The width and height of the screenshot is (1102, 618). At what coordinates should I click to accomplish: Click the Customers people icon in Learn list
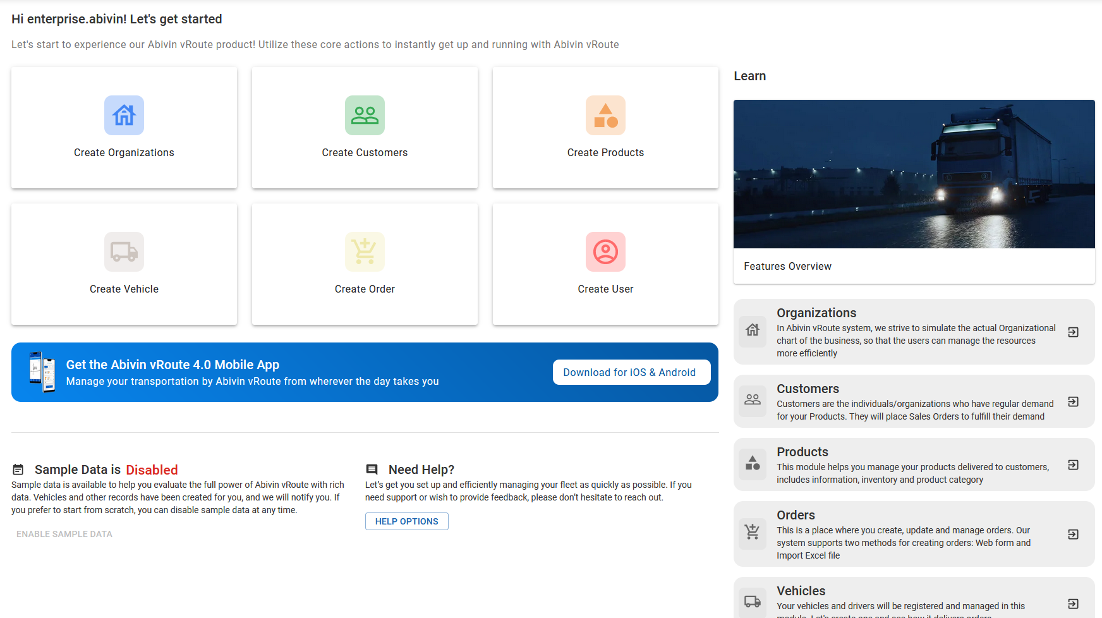(753, 399)
